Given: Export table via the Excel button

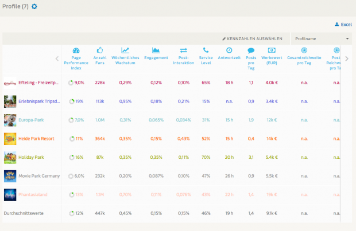Looking at the screenshot, I should 343,25.
